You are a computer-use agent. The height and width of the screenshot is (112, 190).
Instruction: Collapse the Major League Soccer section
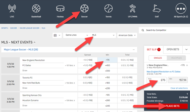pyautogui.click(x=133, y=50)
